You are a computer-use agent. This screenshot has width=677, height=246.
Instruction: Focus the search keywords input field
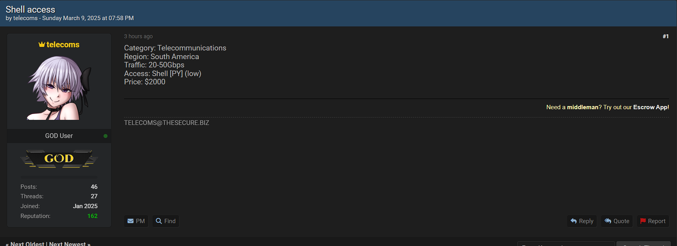pos(566,244)
